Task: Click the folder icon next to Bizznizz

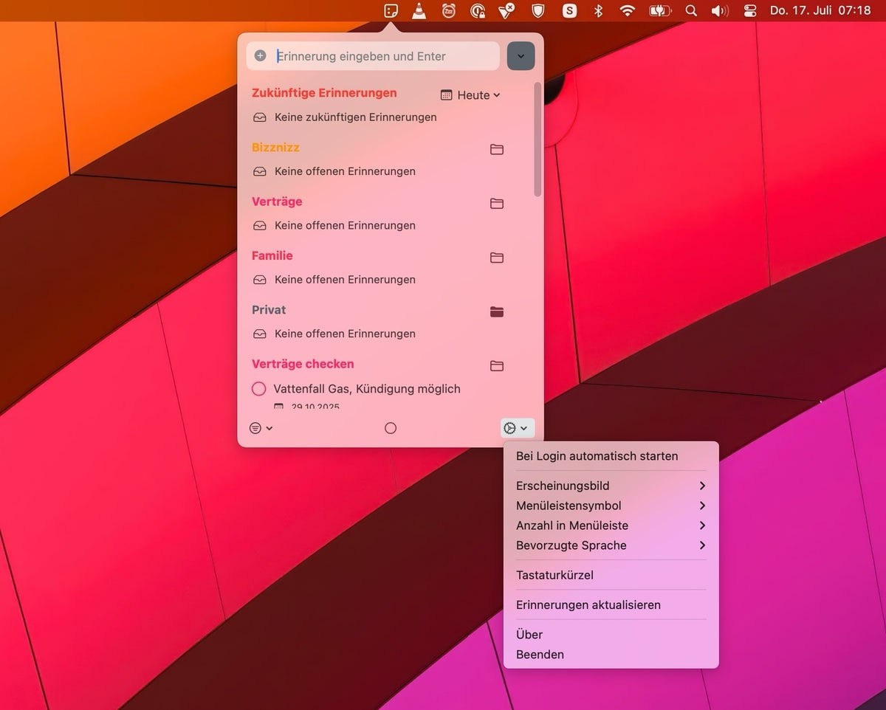Action: (x=497, y=149)
